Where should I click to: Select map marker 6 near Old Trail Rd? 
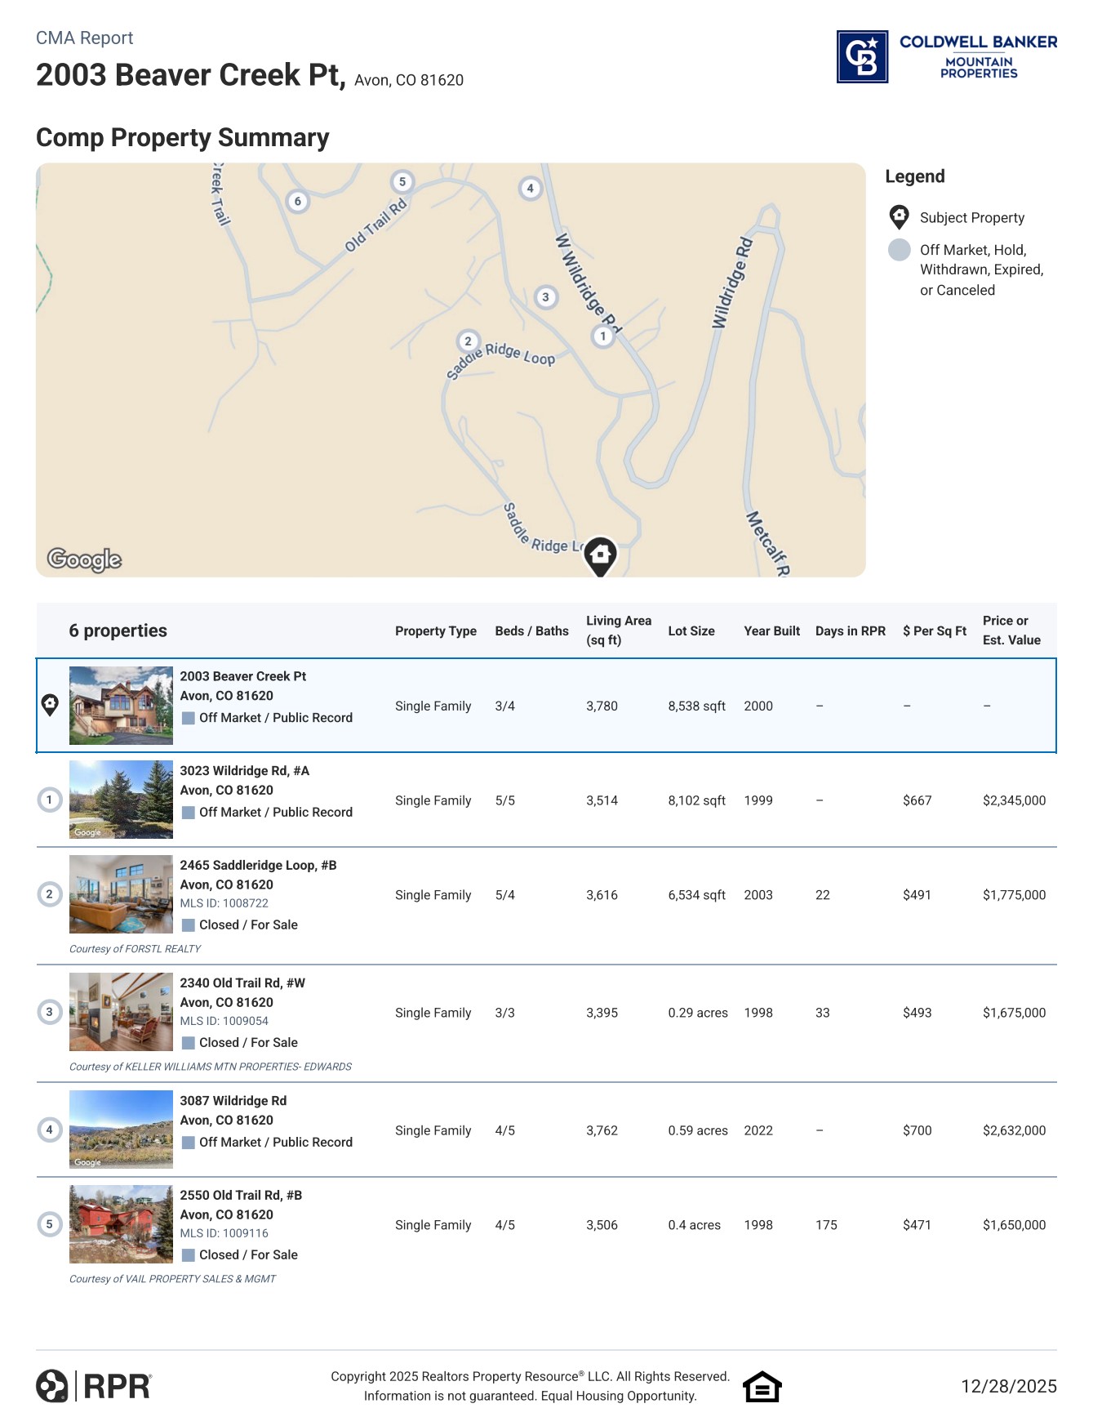click(x=297, y=201)
